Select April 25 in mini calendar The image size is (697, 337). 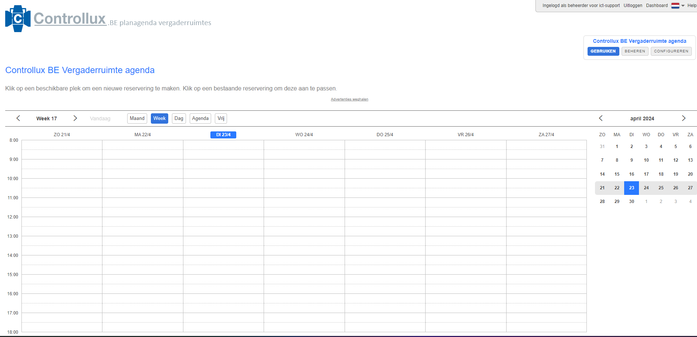coord(661,188)
